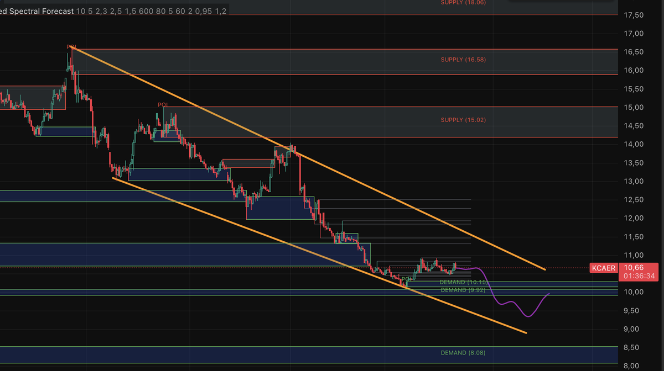This screenshot has width=664, height=371.
Task: Click the bar countdown timer 01:36:34
Action: [639, 276]
